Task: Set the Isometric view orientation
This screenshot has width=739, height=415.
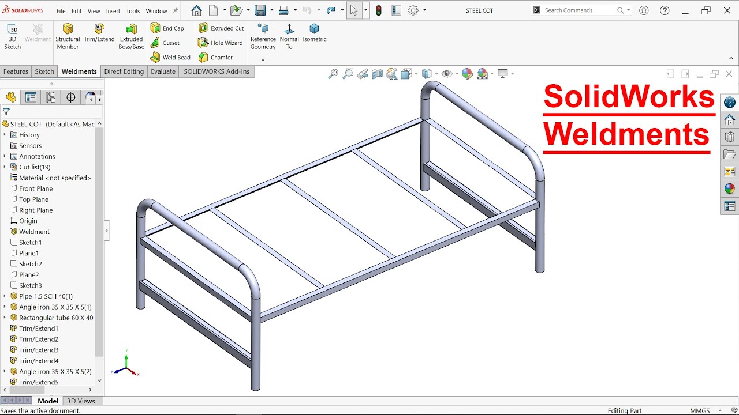Action: (x=315, y=33)
